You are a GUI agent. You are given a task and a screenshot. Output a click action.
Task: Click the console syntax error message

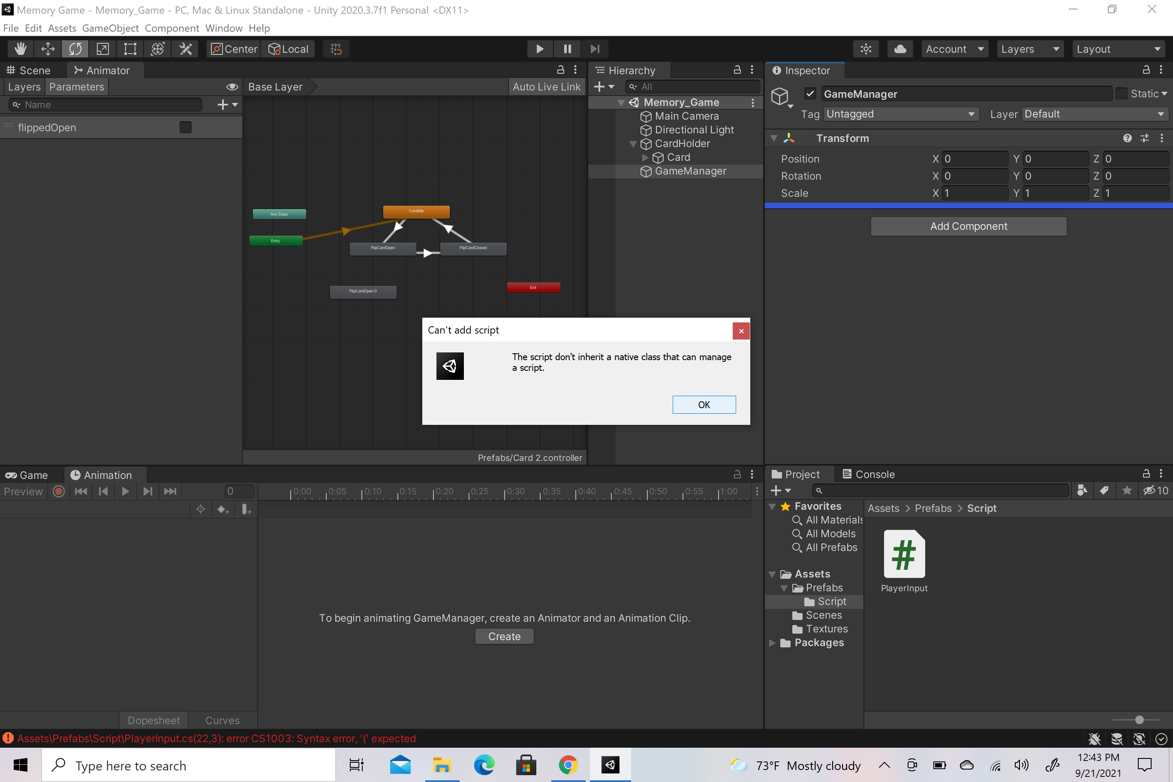pyautogui.click(x=216, y=739)
